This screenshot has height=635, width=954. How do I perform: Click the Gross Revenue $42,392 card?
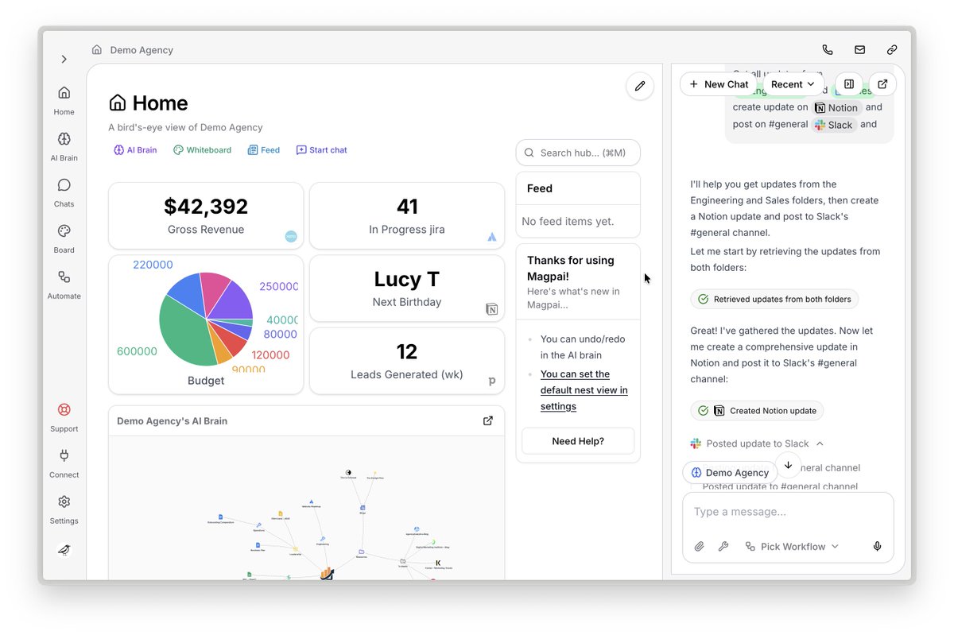(206, 216)
